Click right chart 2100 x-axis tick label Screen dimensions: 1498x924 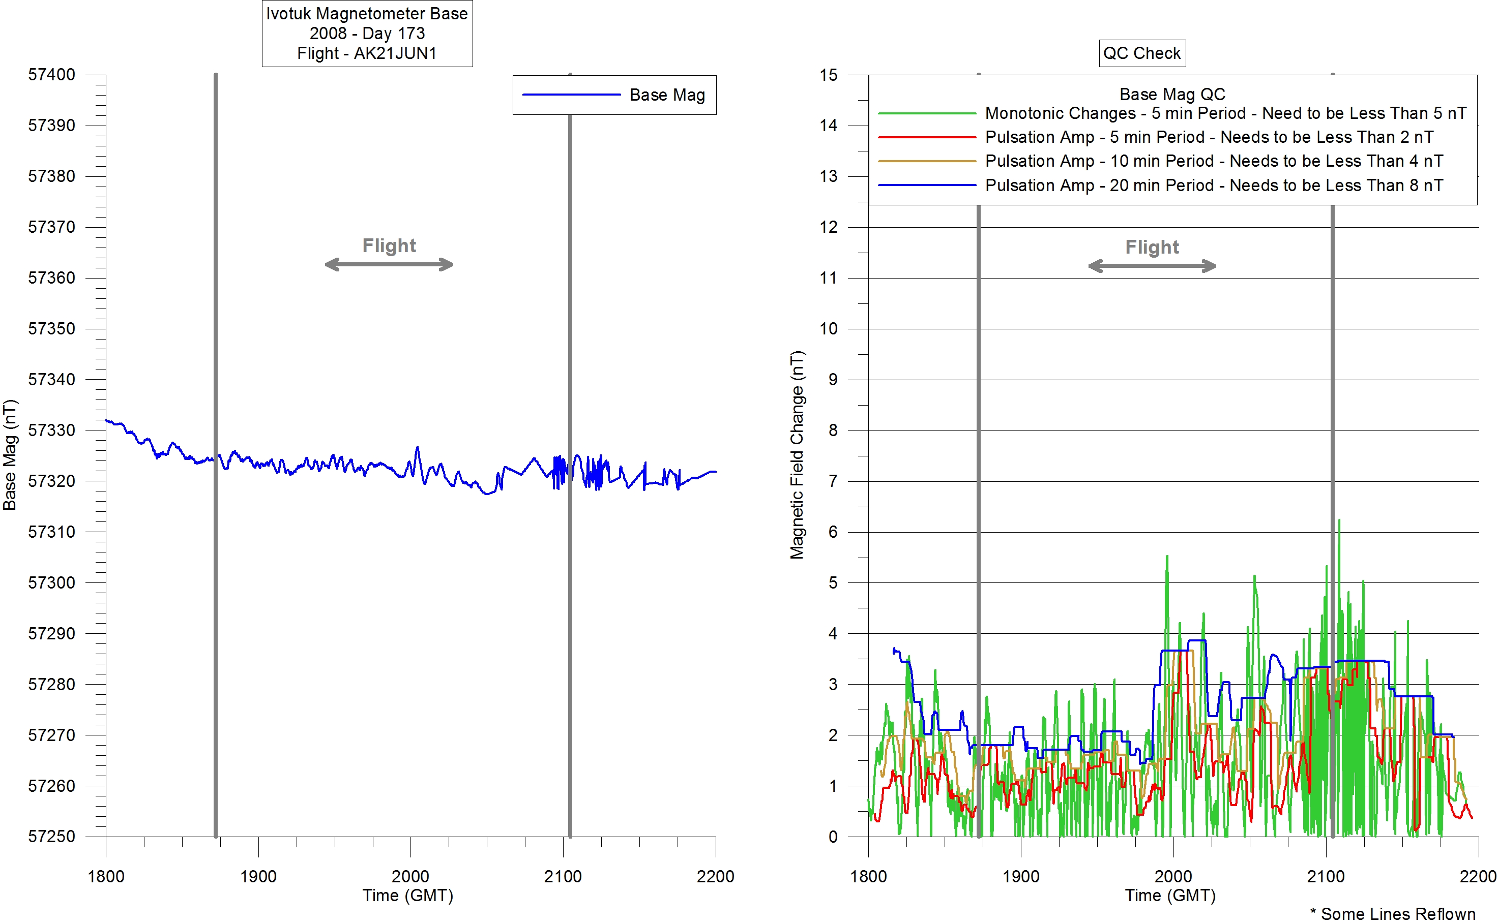click(x=1325, y=876)
